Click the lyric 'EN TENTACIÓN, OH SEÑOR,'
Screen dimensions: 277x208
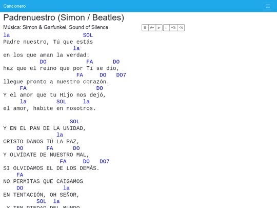coord(41,195)
